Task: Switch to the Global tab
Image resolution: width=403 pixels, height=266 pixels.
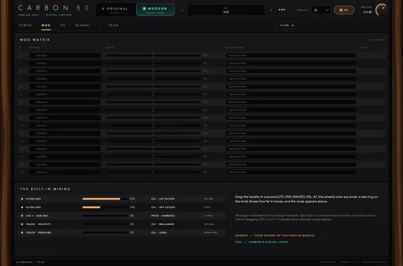Action: 82,25
